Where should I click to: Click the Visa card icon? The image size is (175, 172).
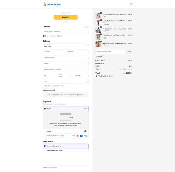(x=74, y=136)
